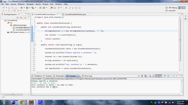
Task: Open the External Tools dropdown arrow
Action: (35, 8)
